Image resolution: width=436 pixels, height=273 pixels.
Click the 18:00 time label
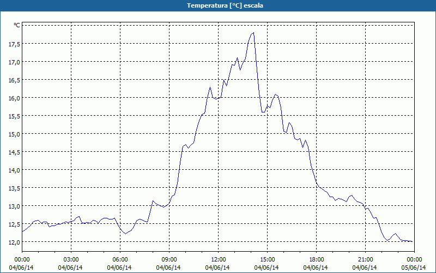[x=317, y=259]
